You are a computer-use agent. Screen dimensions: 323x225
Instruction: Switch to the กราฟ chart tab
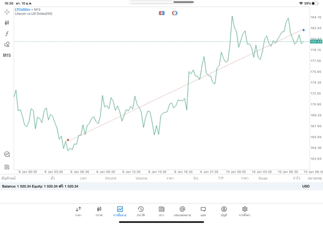[99, 211]
